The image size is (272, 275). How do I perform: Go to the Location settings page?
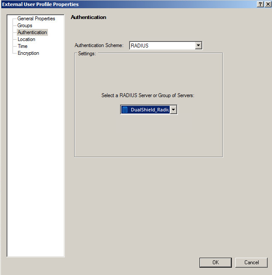(26, 39)
